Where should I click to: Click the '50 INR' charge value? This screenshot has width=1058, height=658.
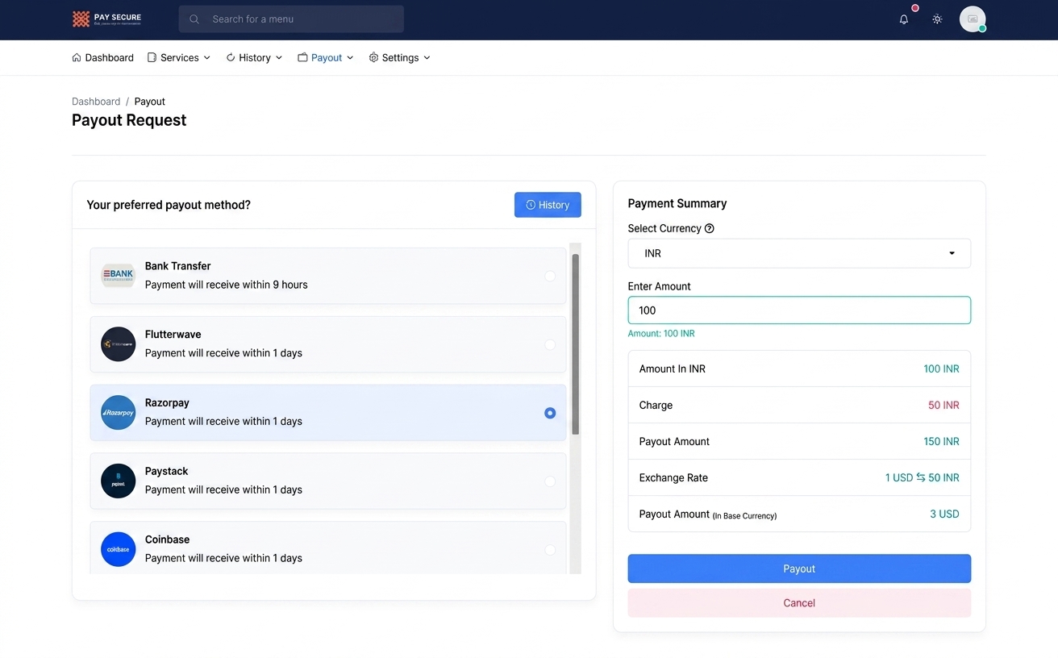pyautogui.click(x=943, y=405)
